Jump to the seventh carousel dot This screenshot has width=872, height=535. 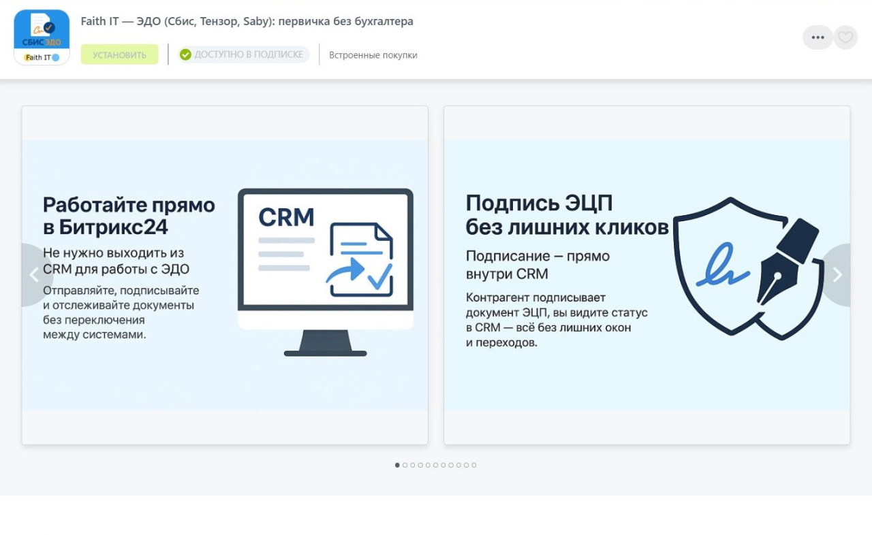click(x=443, y=465)
